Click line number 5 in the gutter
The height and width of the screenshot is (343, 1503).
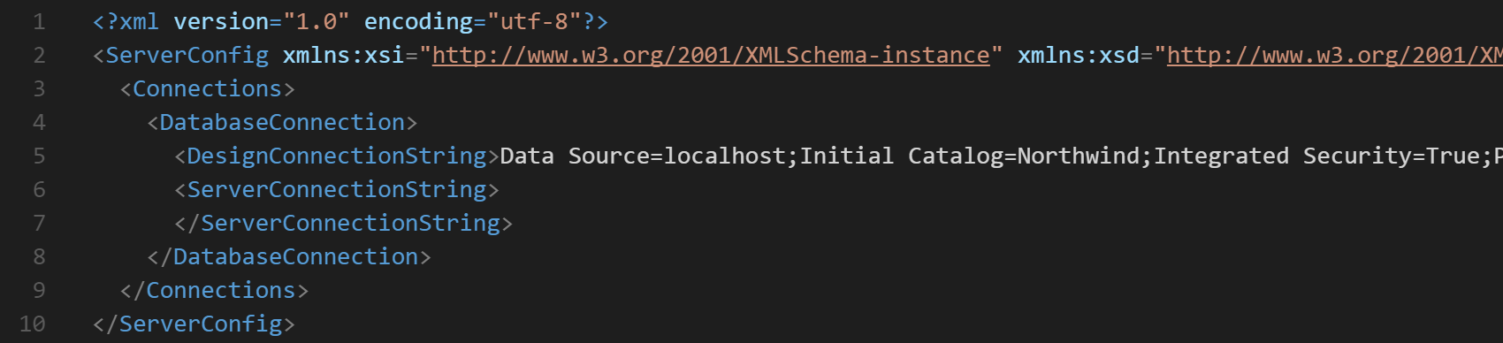[39, 156]
